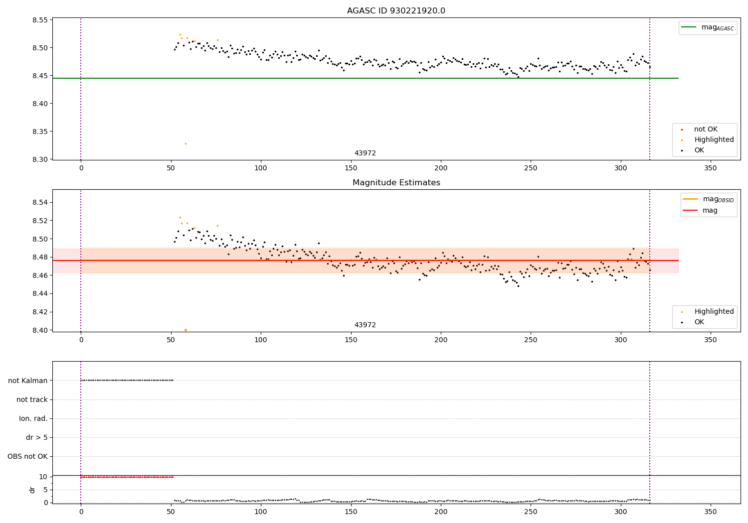Click 'Highlighted' in the Magnitude Estimates legend
Viewport: 748px width, 523px height.
(714, 312)
